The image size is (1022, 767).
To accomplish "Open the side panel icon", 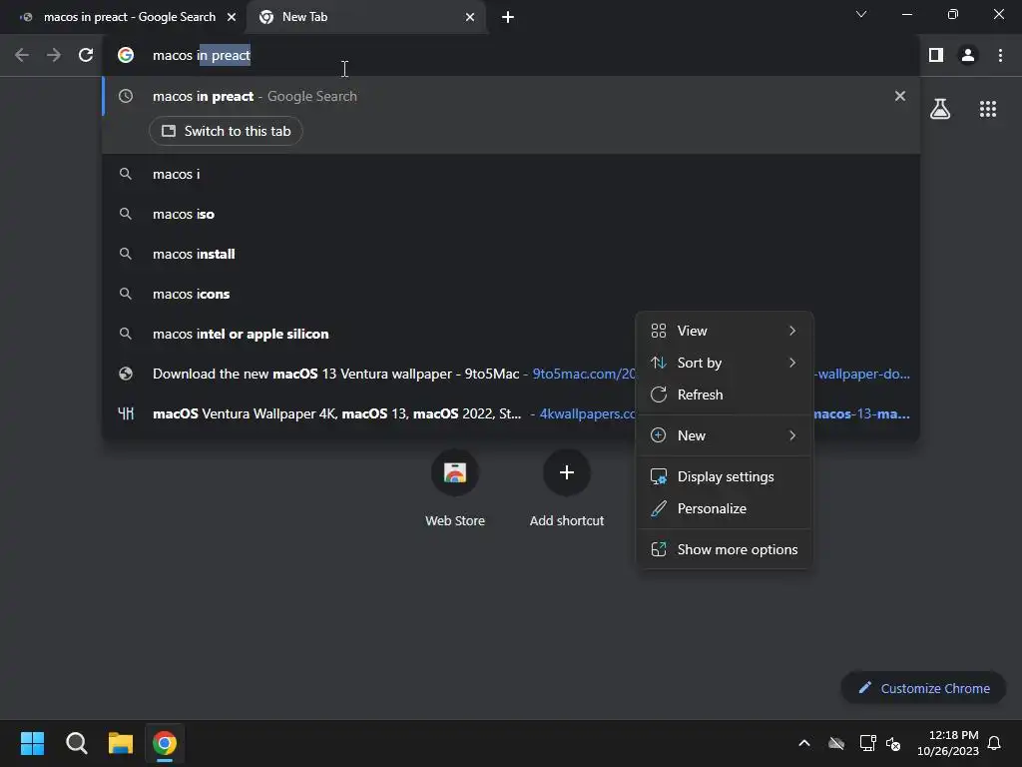I will click(936, 56).
